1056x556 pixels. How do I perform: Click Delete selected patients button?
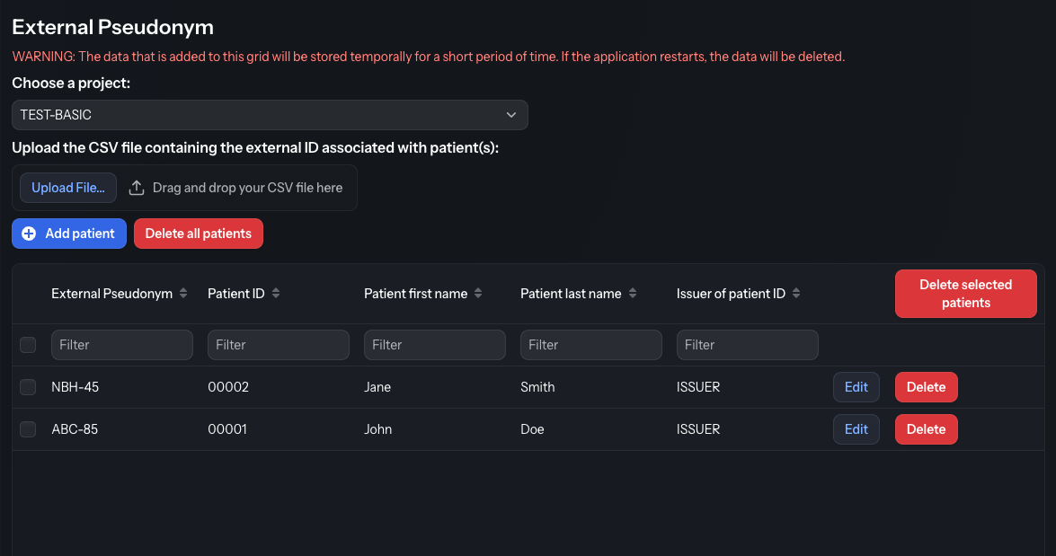(x=966, y=294)
